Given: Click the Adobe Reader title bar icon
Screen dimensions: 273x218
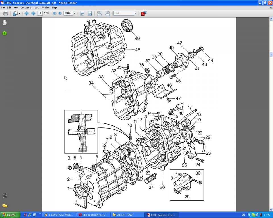Looking at the screenshot, I should [x=2, y=3].
